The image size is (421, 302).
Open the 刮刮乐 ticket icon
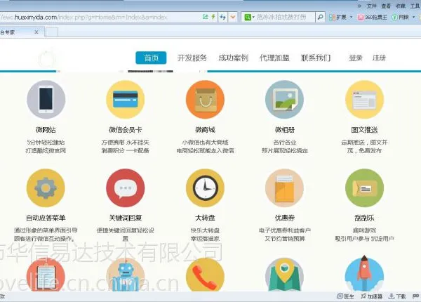[x=364, y=188]
